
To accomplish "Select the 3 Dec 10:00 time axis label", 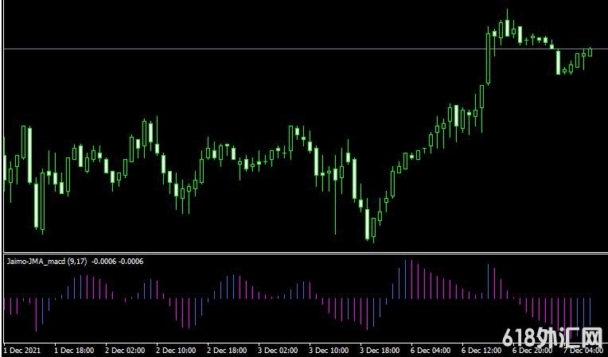I will tap(329, 351).
